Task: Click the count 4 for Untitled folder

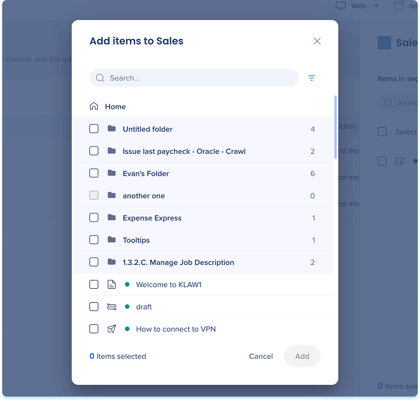Action: pos(313,129)
